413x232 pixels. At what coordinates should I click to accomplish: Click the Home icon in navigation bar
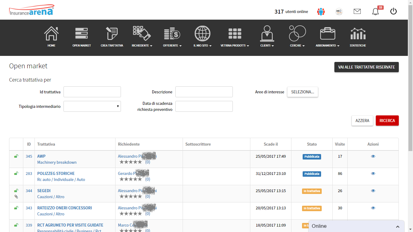pyautogui.click(x=51, y=34)
